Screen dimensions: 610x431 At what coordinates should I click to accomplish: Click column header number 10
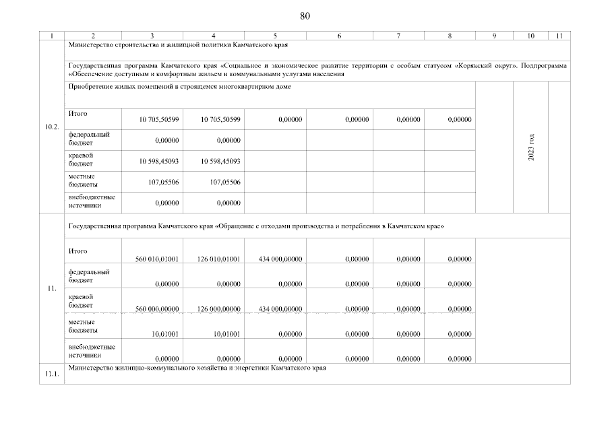530,36
